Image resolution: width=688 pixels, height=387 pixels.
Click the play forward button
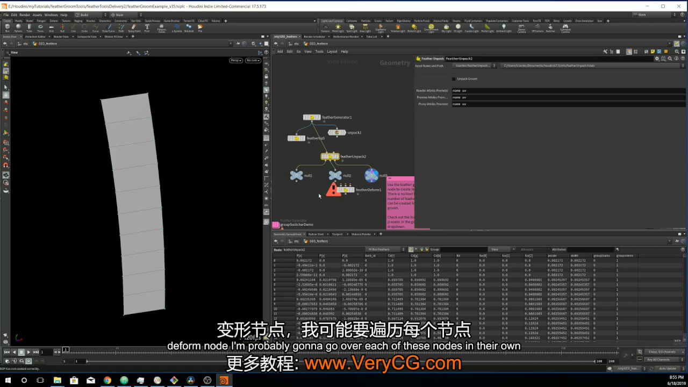(x=28, y=352)
